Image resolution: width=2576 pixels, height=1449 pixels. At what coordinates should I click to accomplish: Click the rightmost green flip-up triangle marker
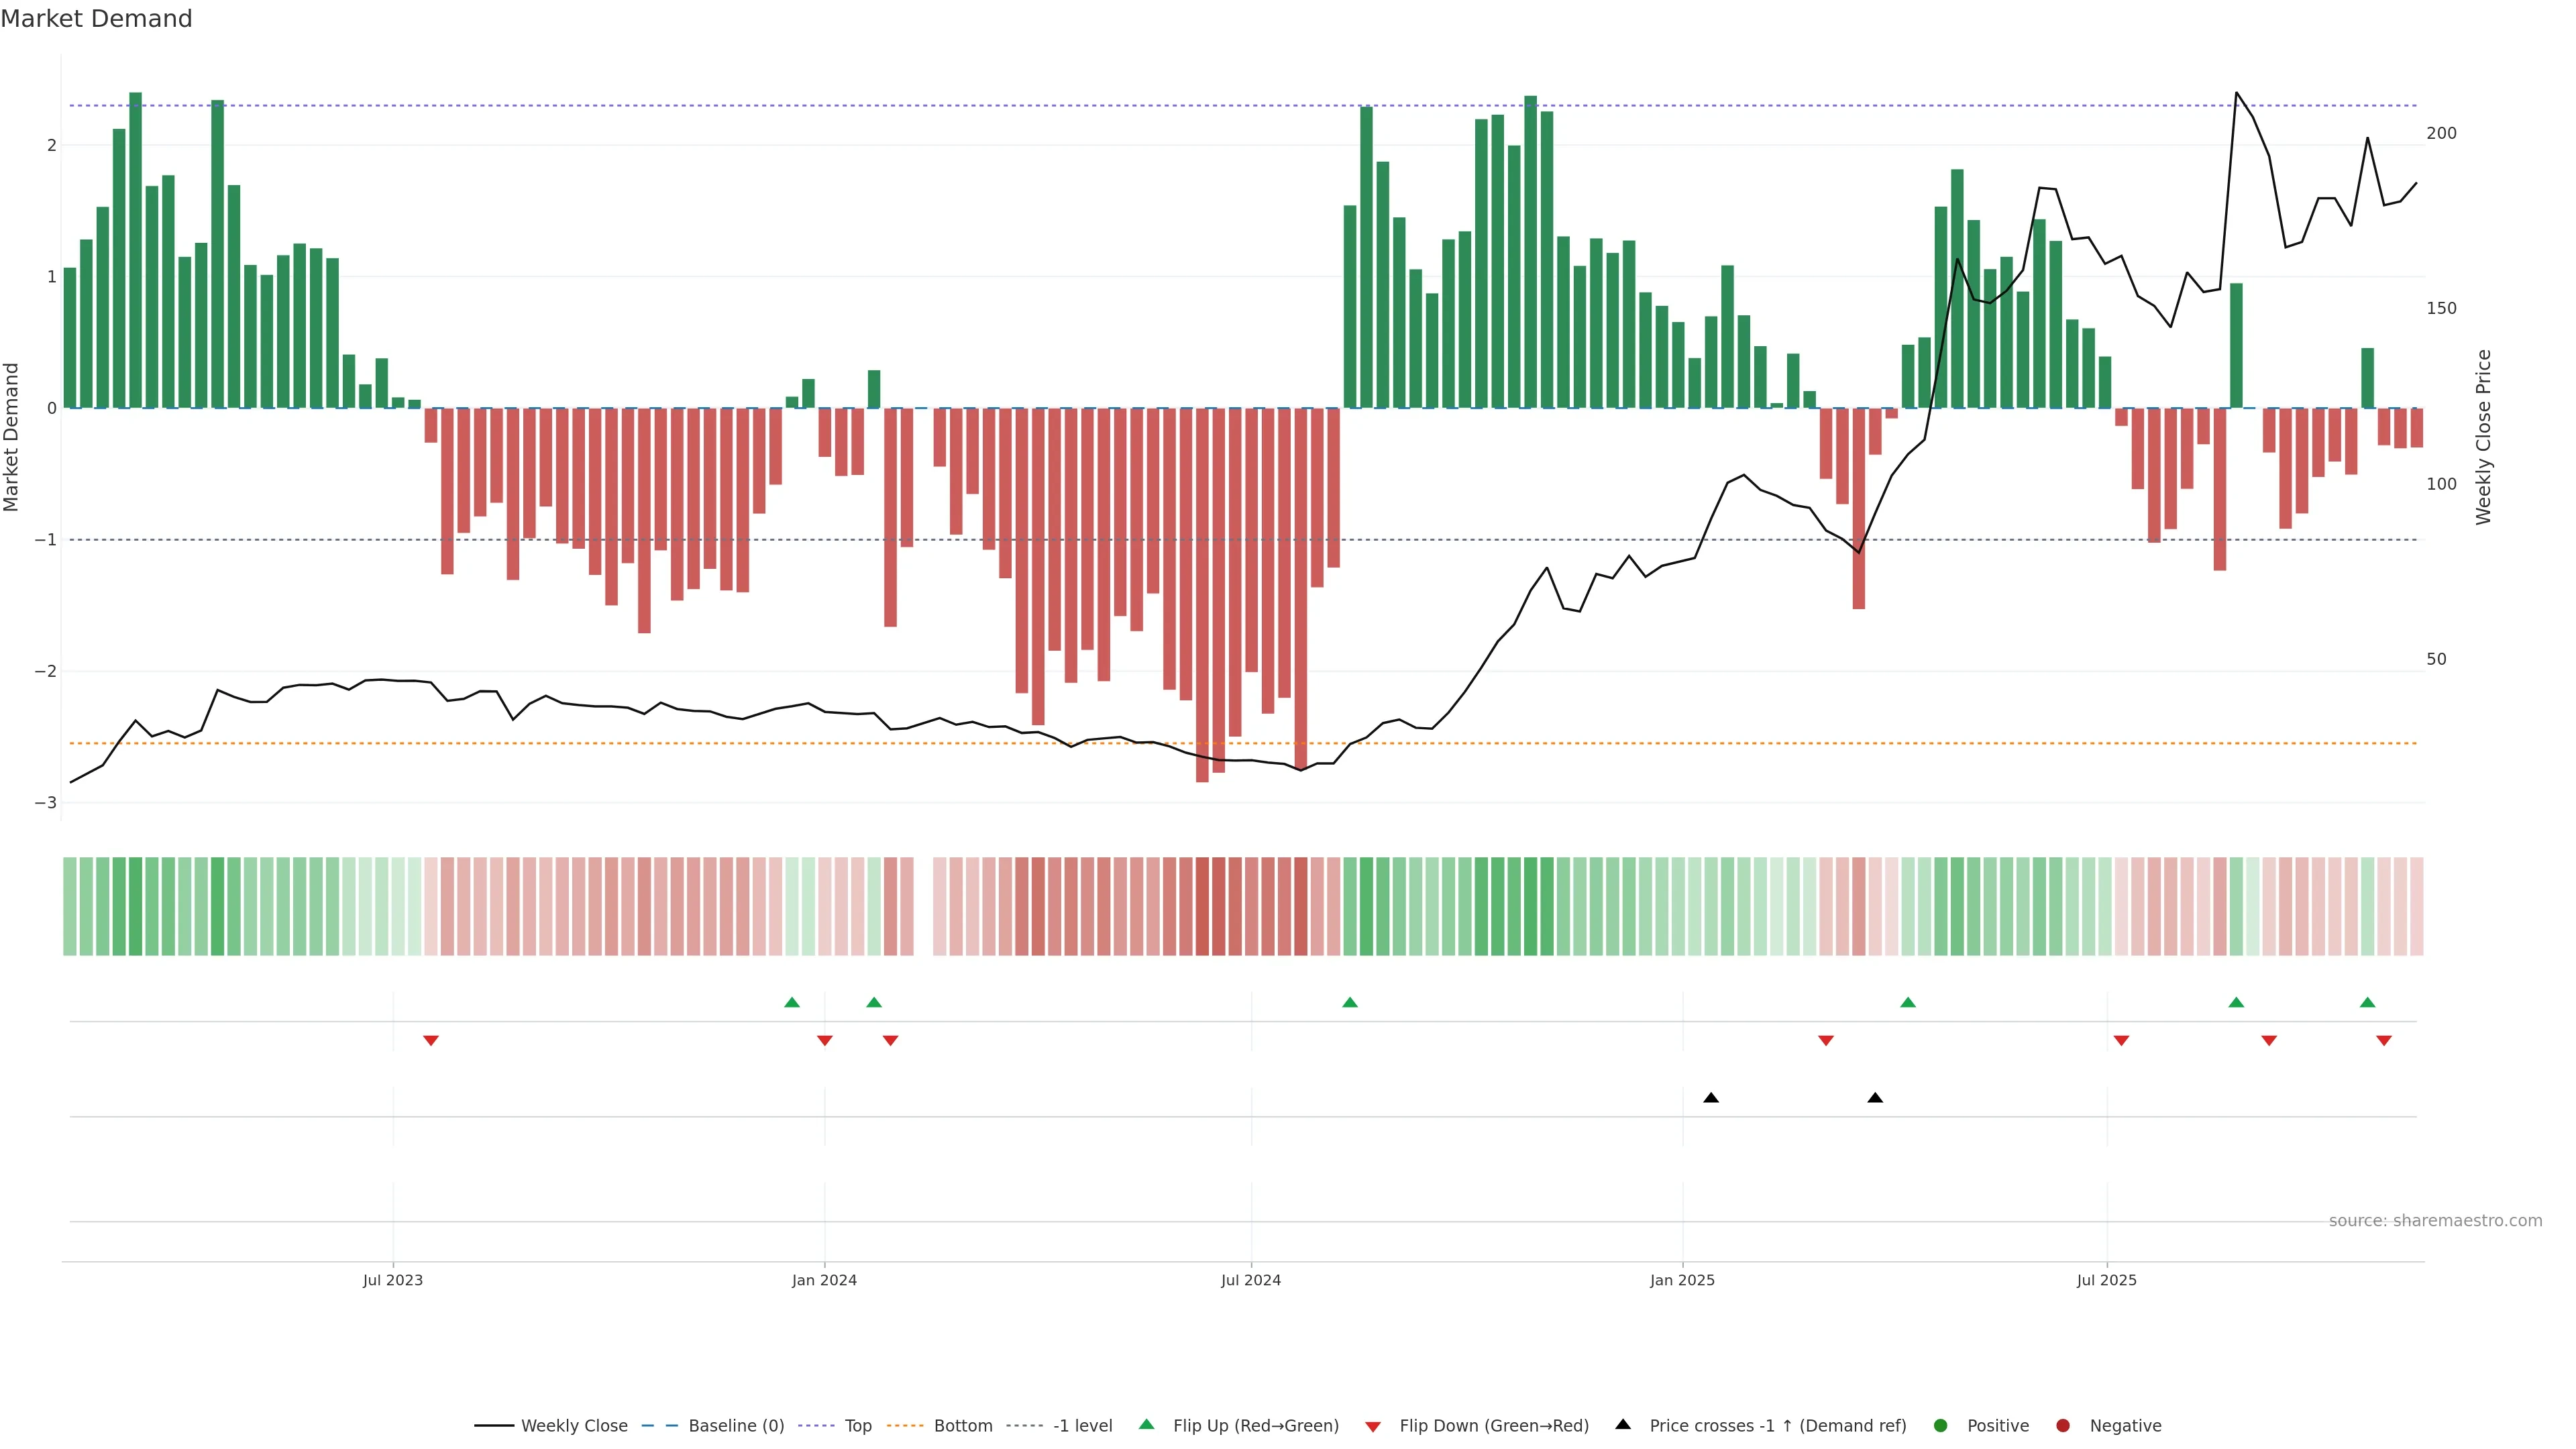[x=2367, y=1002]
